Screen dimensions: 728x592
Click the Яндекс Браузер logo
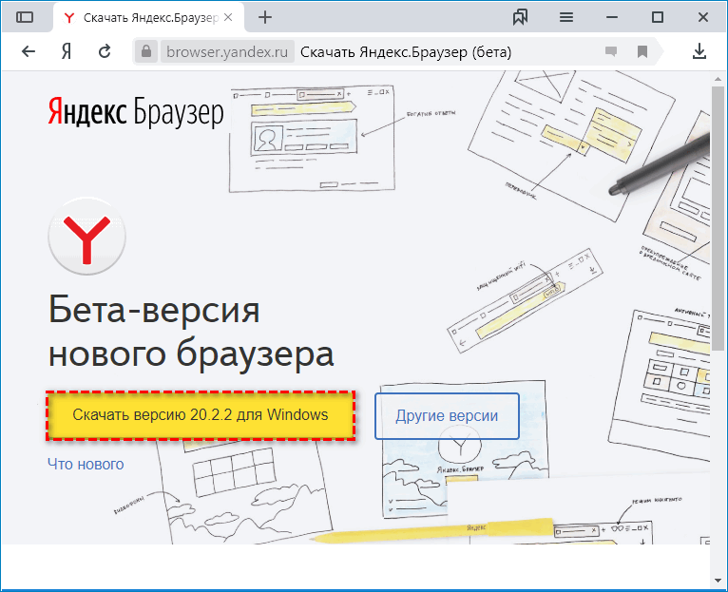[136, 112]
